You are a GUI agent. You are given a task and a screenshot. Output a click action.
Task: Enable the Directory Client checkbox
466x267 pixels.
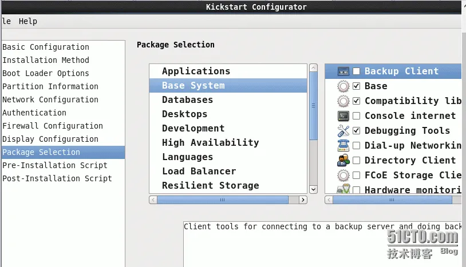356,160
